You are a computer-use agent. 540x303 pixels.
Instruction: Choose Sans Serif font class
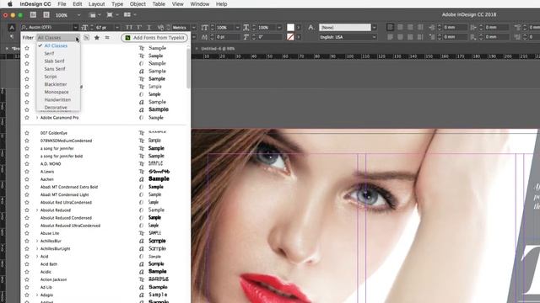54,69
